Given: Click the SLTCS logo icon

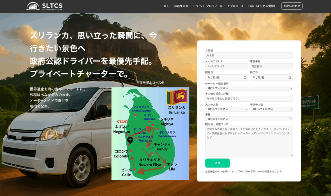Looking at the screenshot, I should click(33, 6).
